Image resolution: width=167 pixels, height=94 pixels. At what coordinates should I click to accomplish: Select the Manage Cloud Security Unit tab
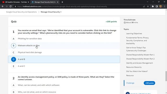click(45, 2)
